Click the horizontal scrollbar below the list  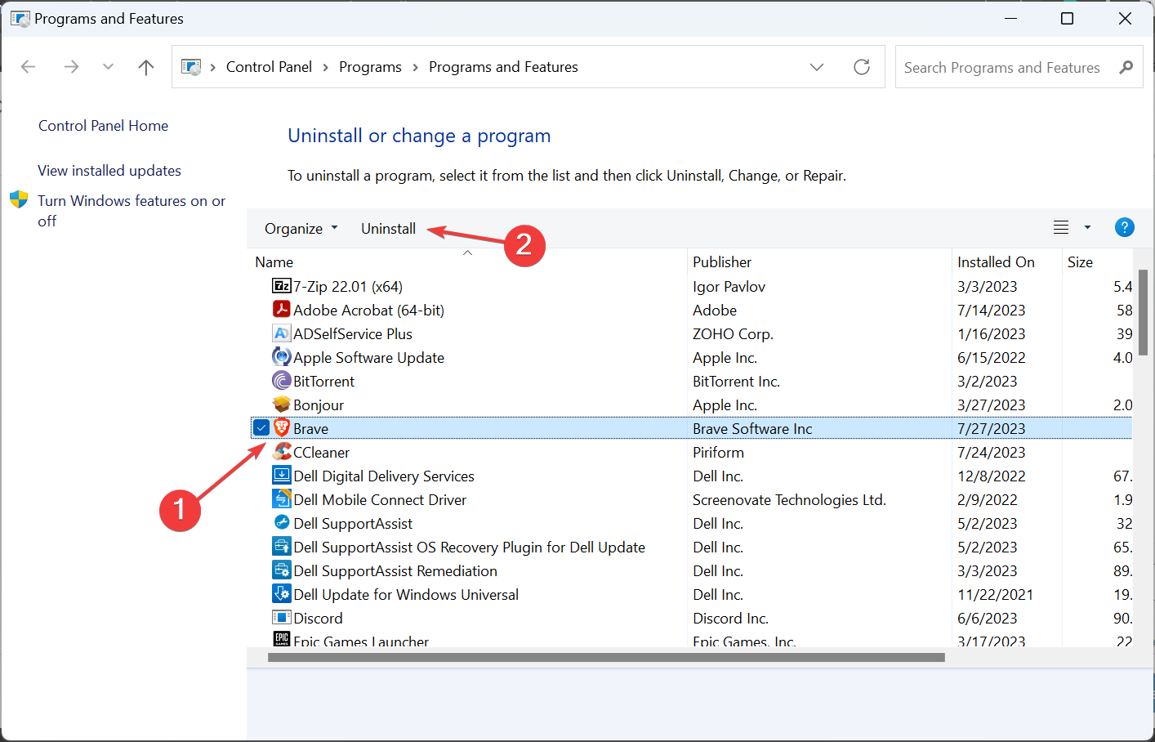[x=605, y=657]
